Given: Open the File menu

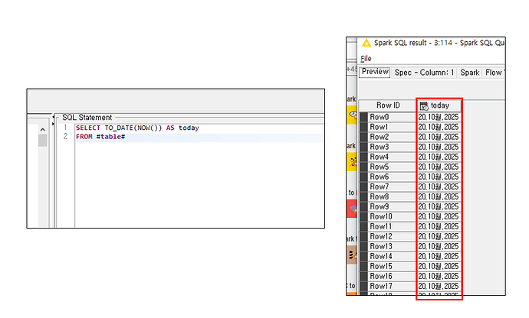Looking at the screenshot, I should (366, 58).
